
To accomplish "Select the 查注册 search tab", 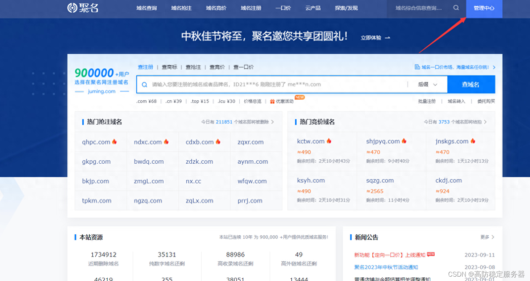I will click(145, 67).
